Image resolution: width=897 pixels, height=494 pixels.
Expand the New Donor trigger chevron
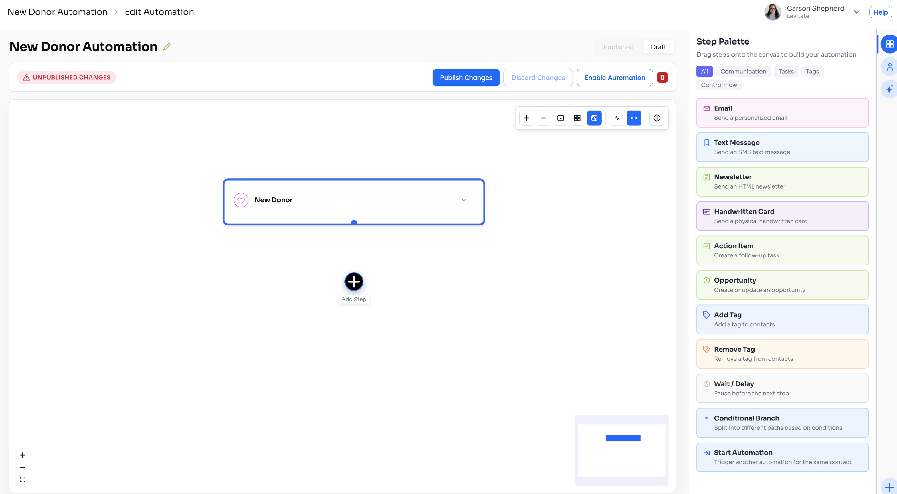coord(463,200)
